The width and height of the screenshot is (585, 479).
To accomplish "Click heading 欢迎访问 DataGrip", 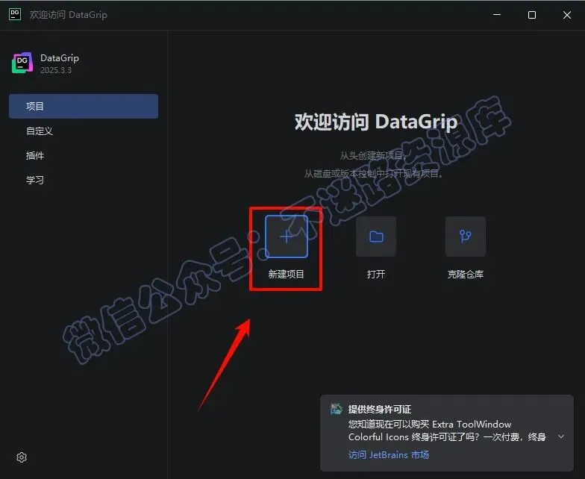I will tap(376, 122).
